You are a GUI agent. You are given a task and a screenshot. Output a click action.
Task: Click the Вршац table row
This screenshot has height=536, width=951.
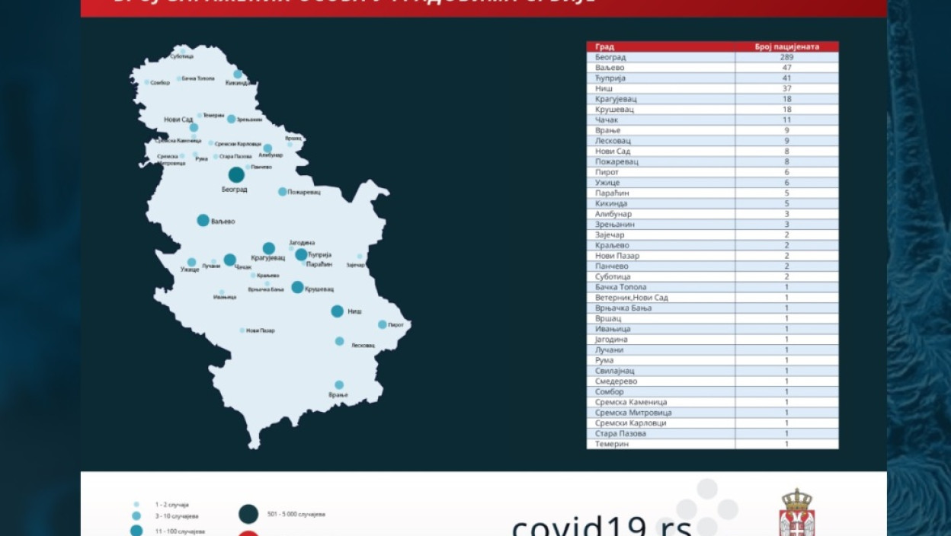coord(712,319)
